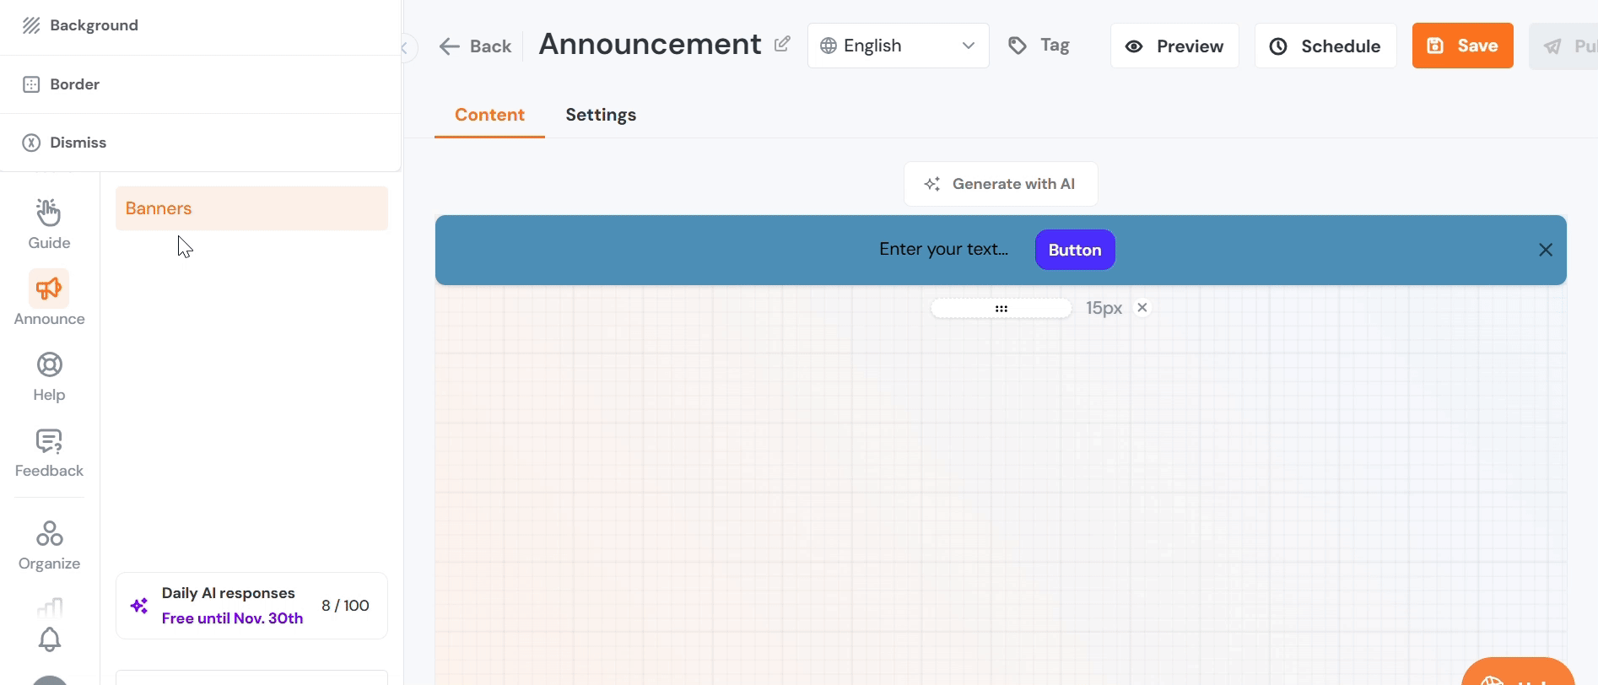
Task: Open the Guide section in sidebar
Action: [x=49, y=224]
